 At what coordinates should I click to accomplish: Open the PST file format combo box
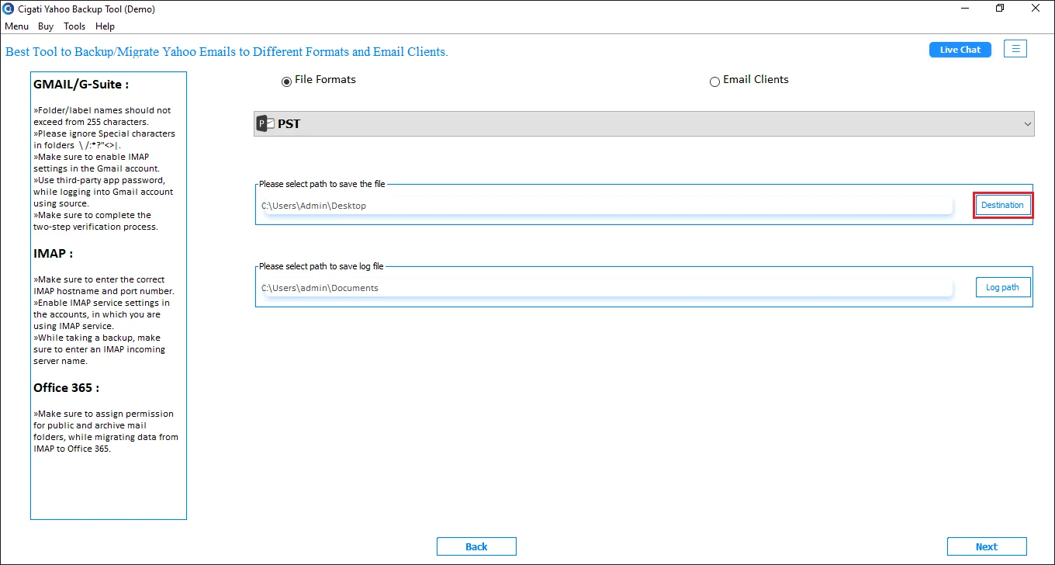click(644, 123)
